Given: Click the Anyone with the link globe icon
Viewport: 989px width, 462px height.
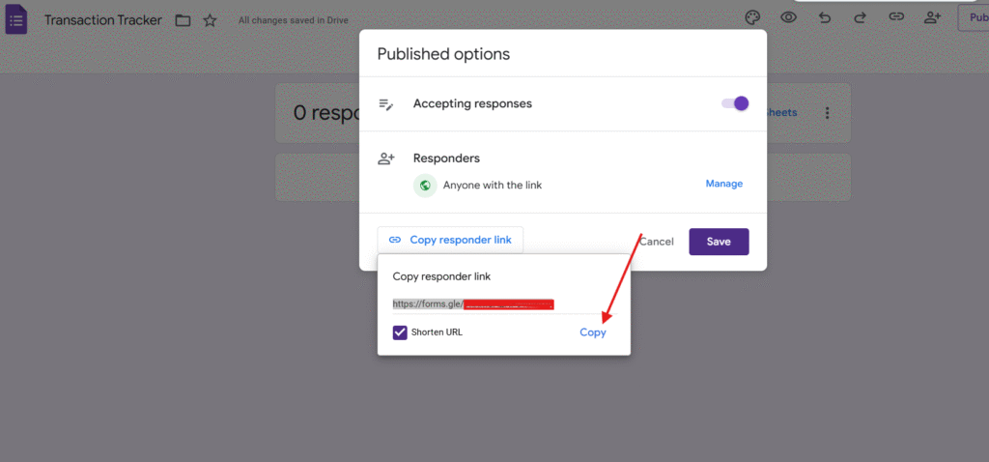Looking at the screenshot, I should pos(425,185).
